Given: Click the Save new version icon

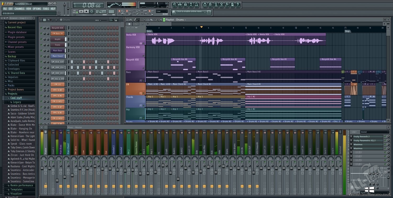Looking at the screenshot, I should pyautogui.click(x=211, y=4).
